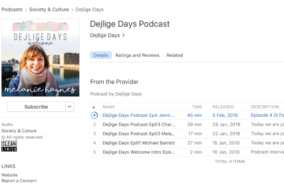Navigate to Society & Culture breadcrumb

50,9
